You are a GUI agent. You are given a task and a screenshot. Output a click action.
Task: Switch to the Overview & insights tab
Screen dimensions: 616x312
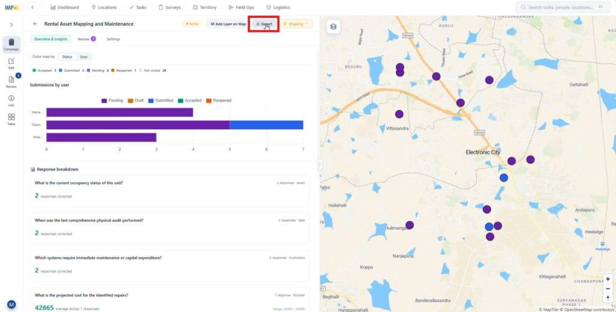tap(51, 39)
